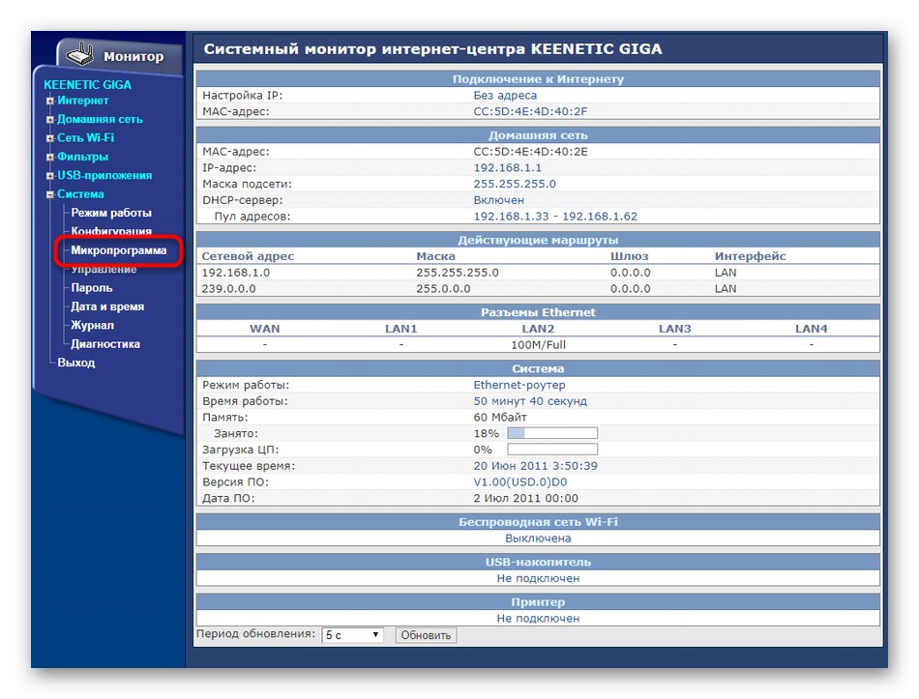The width and height of the screenshot is (919, 699).
Task: Open the Управление page
Action: coord(104,270)
